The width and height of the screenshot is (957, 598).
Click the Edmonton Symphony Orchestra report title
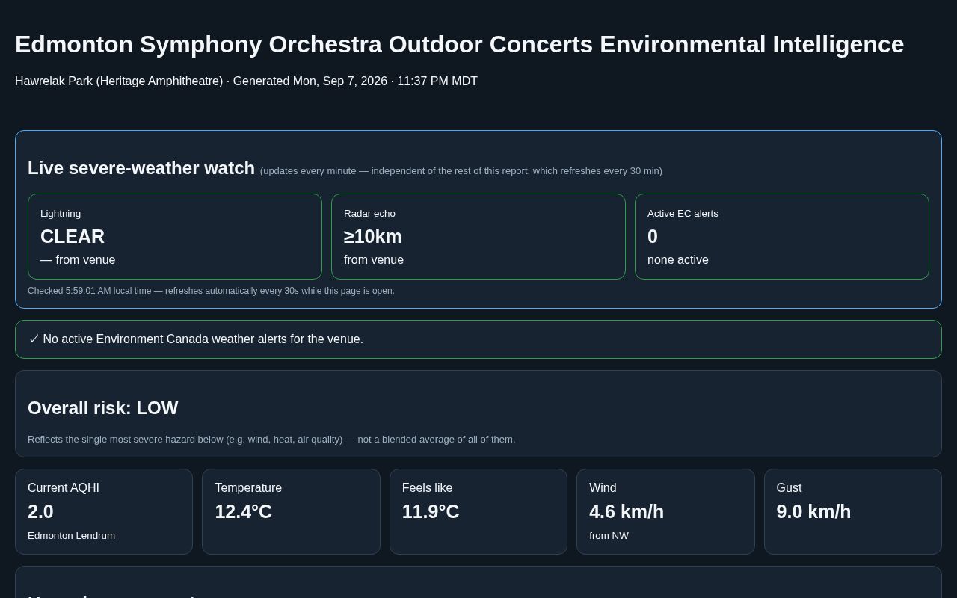[x=460, y=44]
